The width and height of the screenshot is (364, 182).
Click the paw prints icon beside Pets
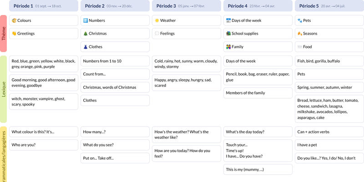coord(300,20)
